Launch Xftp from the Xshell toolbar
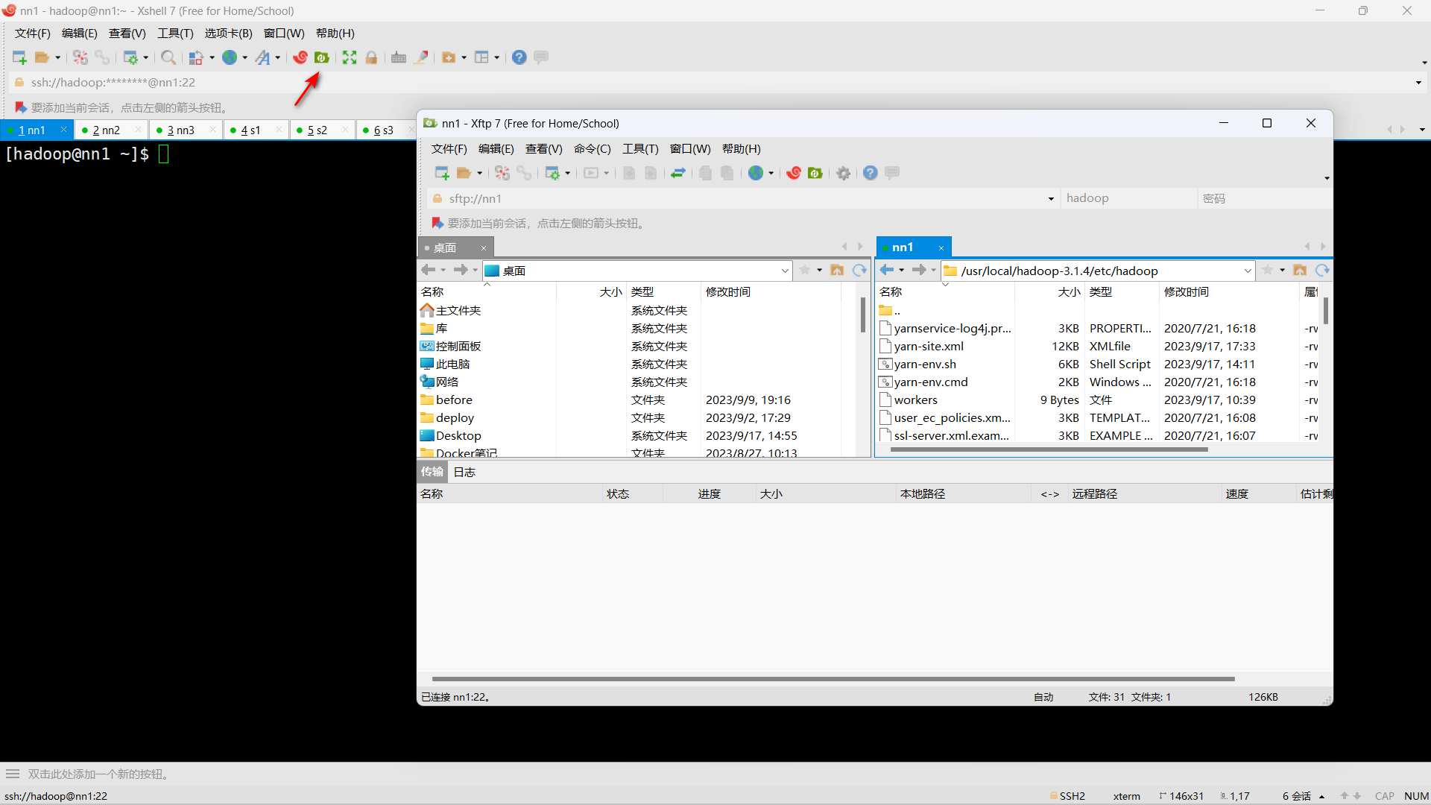Viewport: 1431px width, 805px height. click(322, 57)
